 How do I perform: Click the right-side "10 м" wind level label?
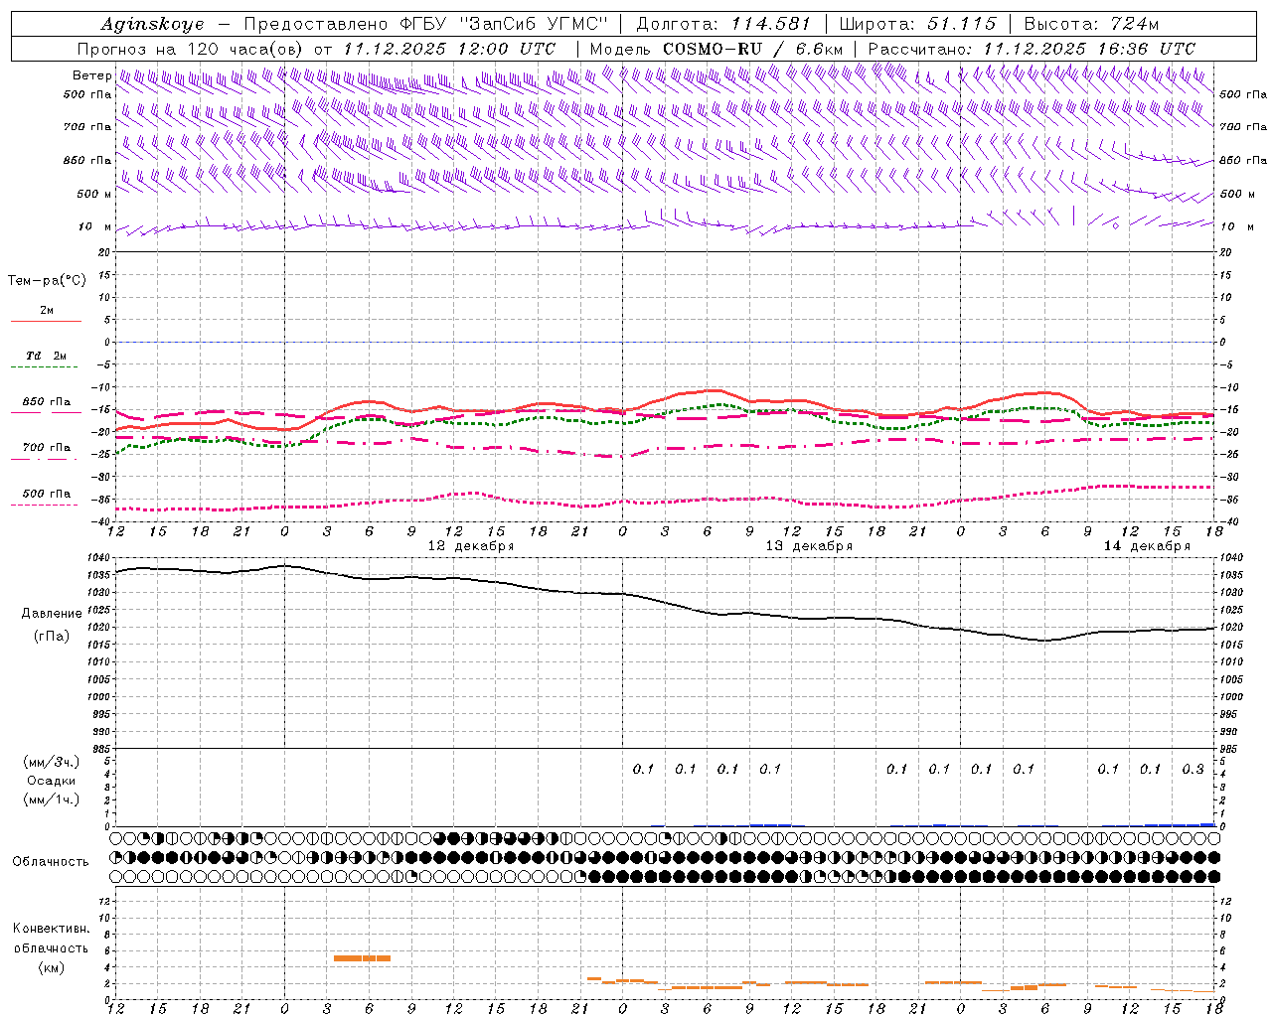1236,226
